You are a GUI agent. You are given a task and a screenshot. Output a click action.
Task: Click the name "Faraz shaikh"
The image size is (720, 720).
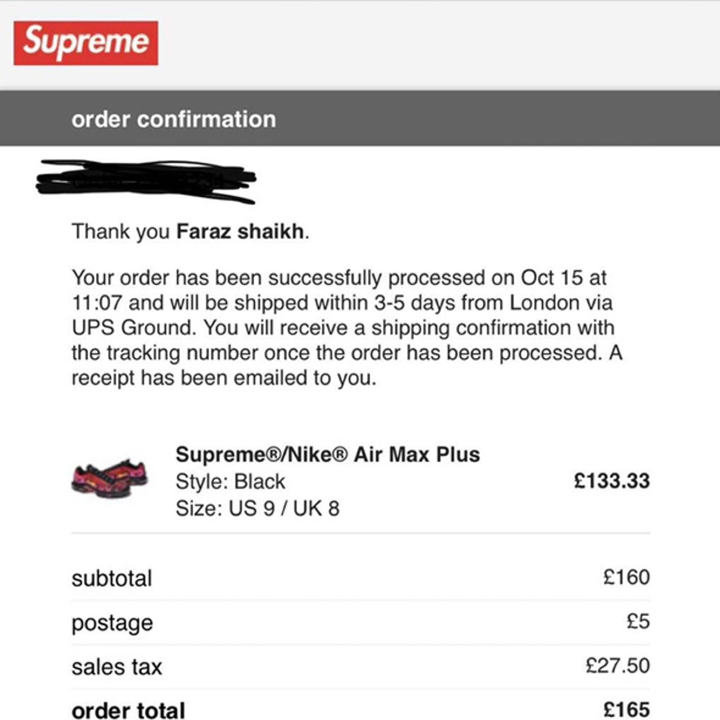(x=240, y=231)
